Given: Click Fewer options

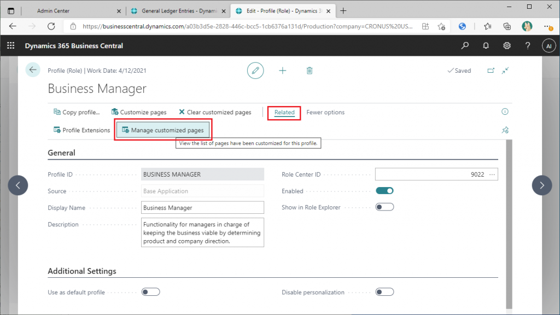Looking at the screenshot, I should (x=325, y=112).
